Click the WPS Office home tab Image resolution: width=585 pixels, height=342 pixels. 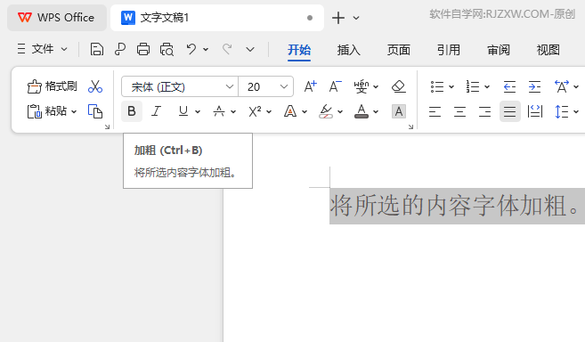click(57, 18)
